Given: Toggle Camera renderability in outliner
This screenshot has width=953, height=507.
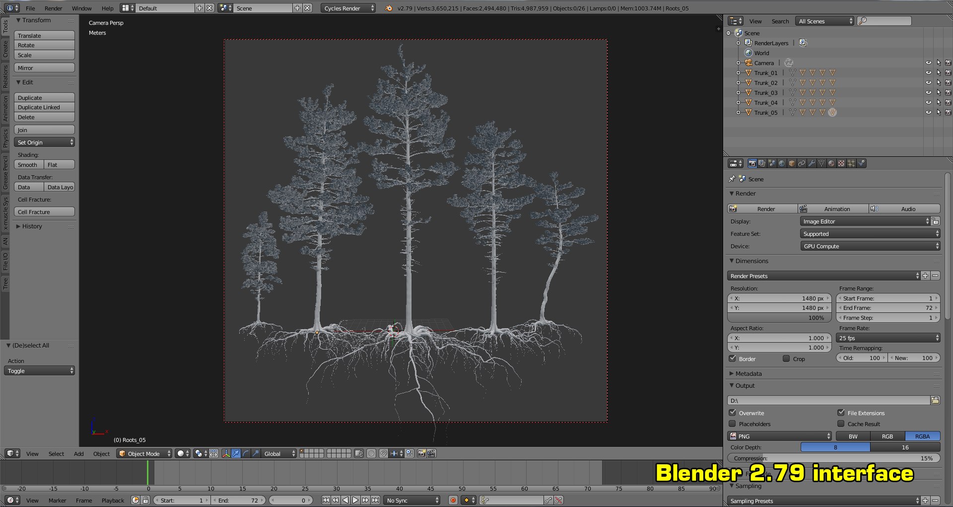Looking at the screenshot, I should [x=948, y=63].
